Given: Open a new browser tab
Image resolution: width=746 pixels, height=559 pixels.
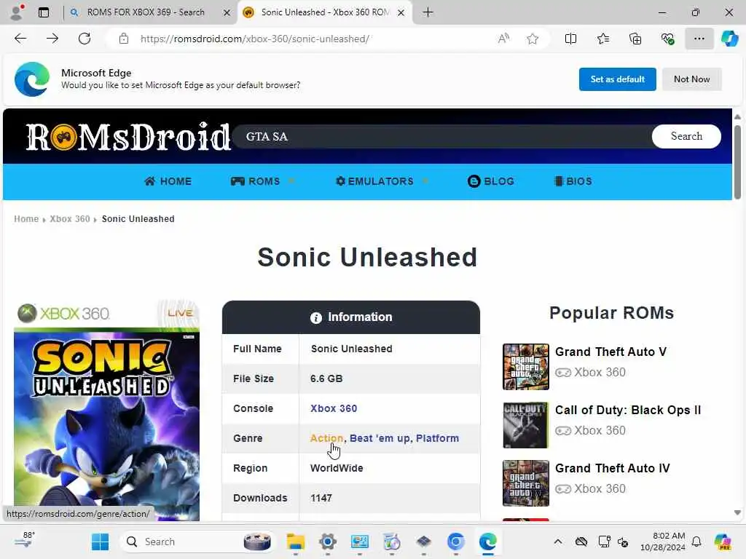Looking at the screenshot, I should (428, 12).
